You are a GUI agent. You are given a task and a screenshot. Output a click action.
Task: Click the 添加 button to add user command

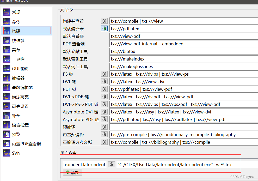(x=72, y=172)
